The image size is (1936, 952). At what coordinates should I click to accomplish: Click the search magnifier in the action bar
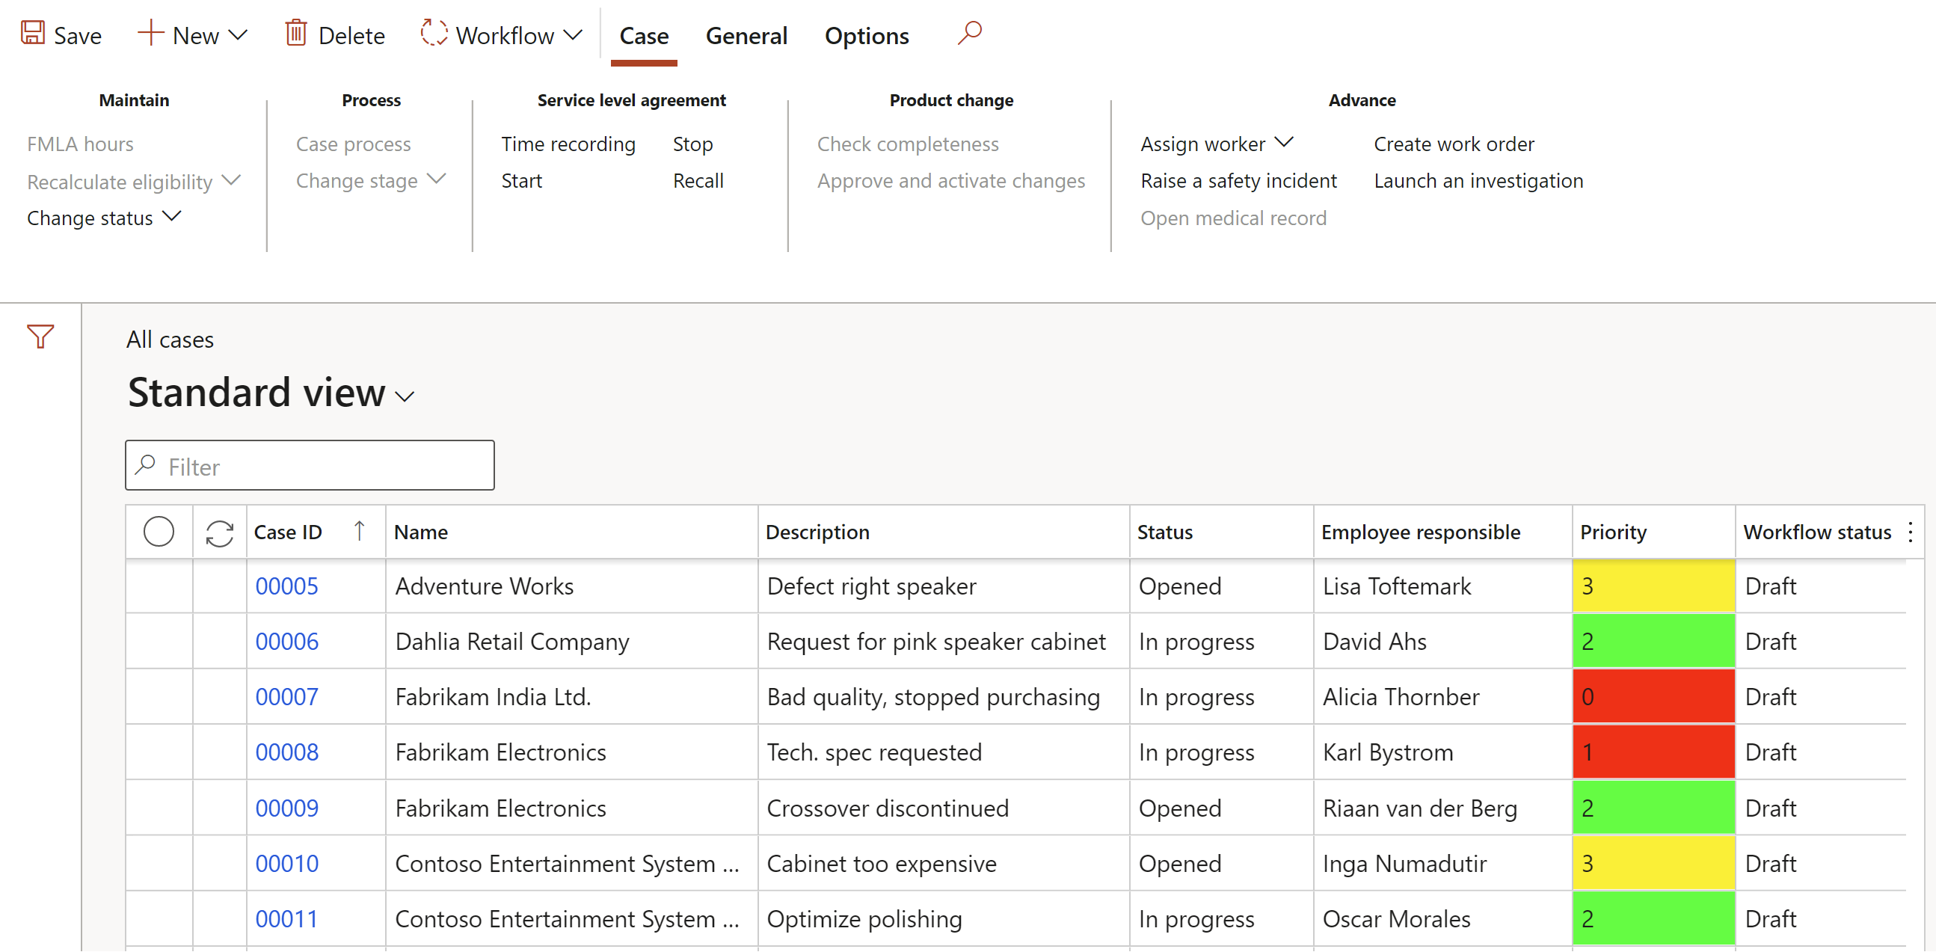point(970,32)
